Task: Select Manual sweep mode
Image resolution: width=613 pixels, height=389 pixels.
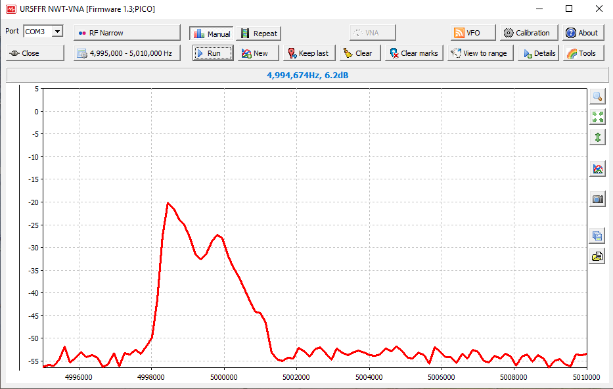Action: coord(212,34)
